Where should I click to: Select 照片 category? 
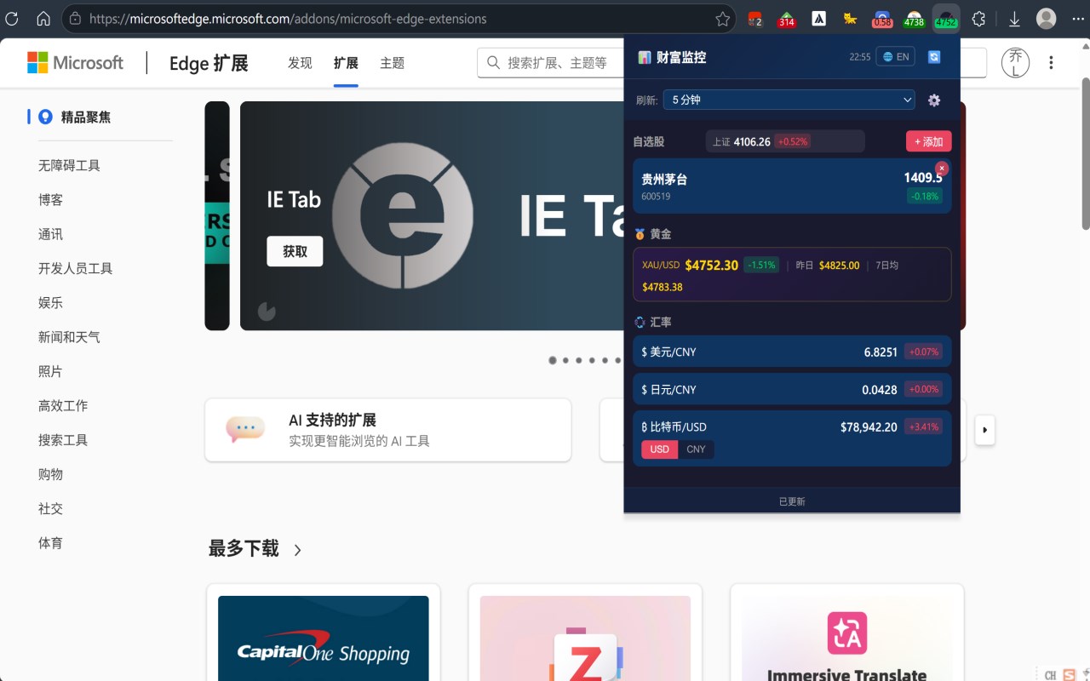tap(50, 371)
